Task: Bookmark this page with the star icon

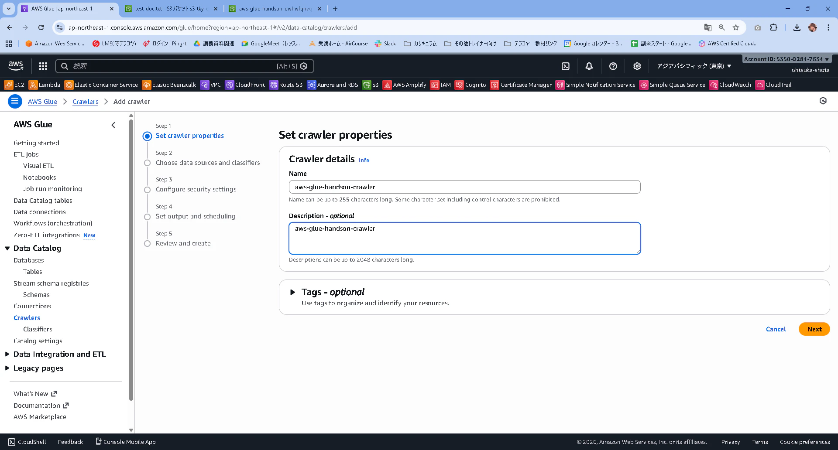Action: pyautogui.click(x=736, y=27)
